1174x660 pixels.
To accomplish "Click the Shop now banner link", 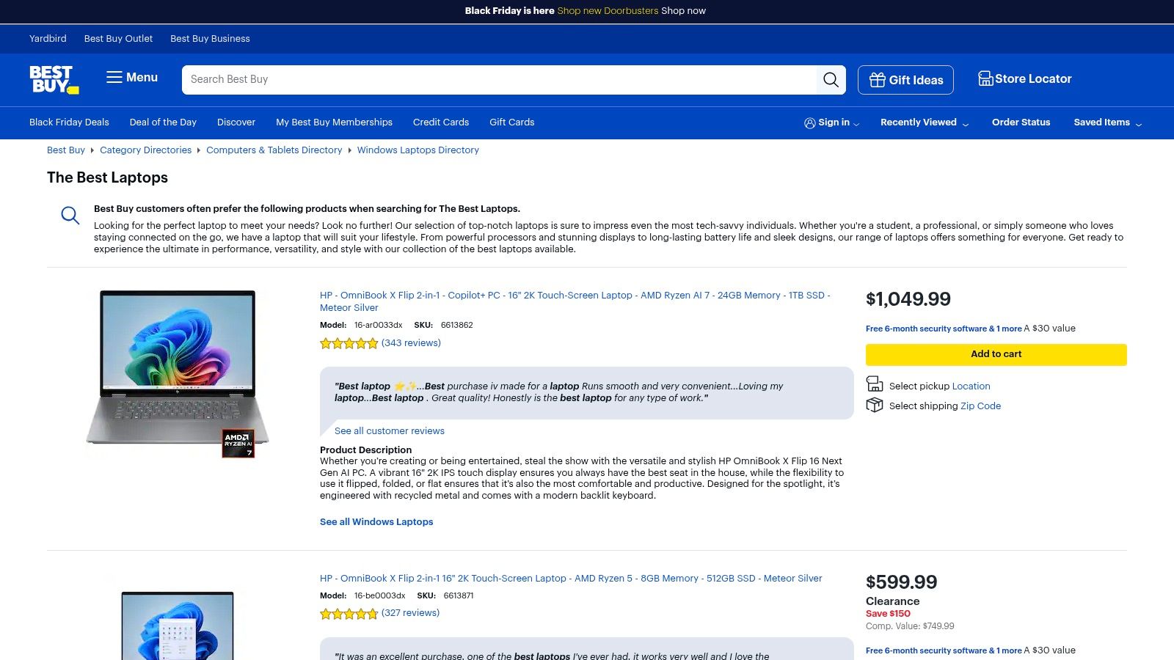I will point(683,11).
